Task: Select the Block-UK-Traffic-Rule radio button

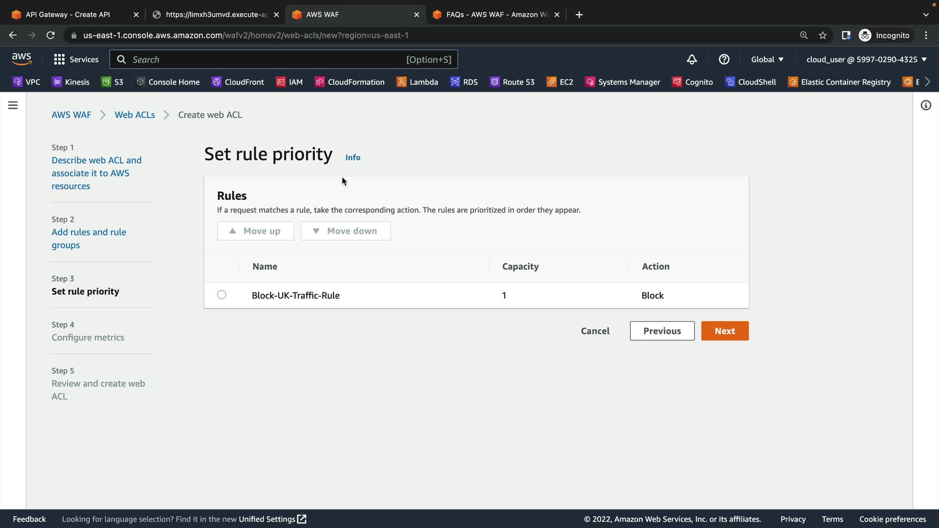Action: 222,295
